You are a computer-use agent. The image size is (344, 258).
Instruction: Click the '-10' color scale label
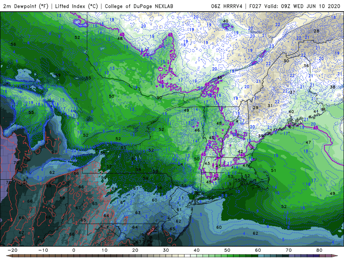point(43,250)
